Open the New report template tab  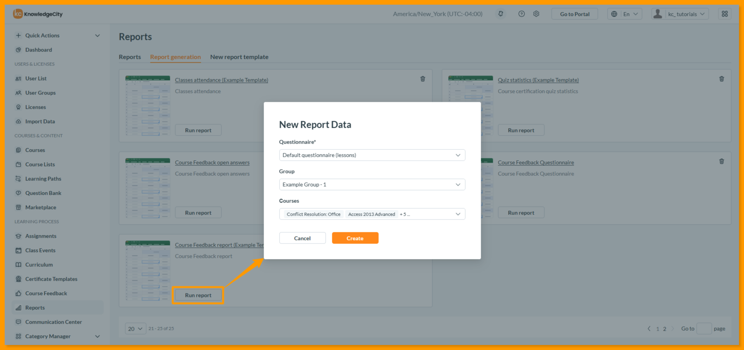(x=239, y=57)
